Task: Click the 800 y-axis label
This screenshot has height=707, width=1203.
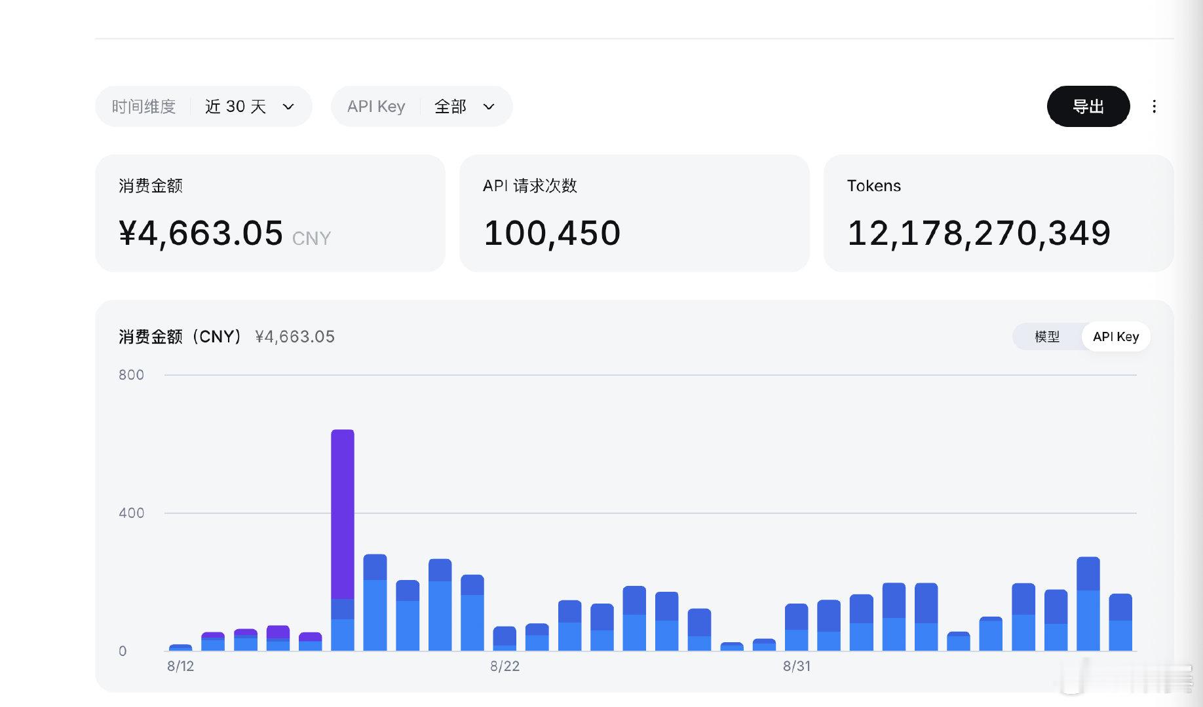Action: pyautogui.click(x=131, y=375)
